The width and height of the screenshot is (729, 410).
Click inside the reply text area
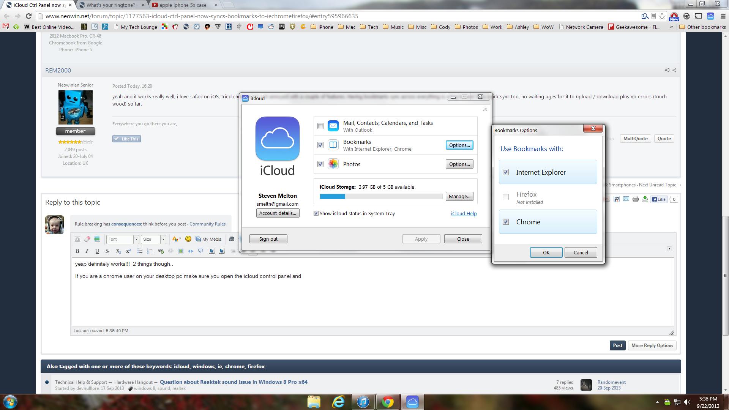(266, 296)
